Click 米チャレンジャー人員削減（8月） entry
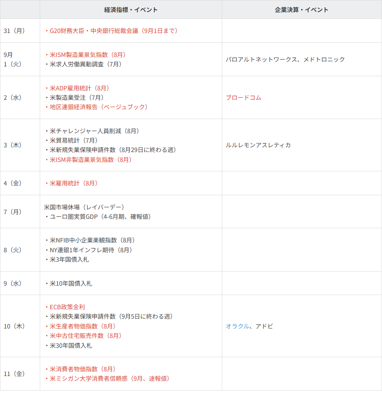 click(92, 131)
